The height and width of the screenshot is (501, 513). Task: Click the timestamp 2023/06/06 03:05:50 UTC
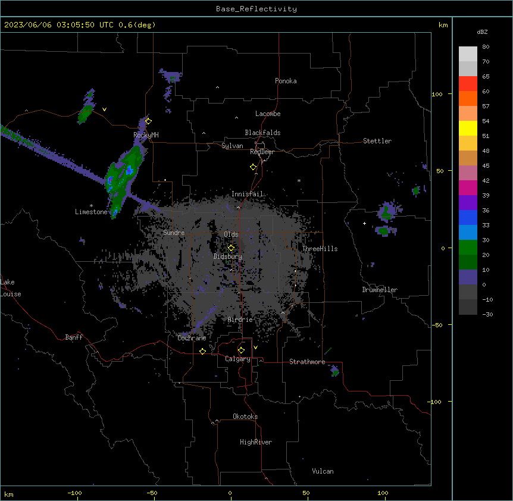[59, 25]
